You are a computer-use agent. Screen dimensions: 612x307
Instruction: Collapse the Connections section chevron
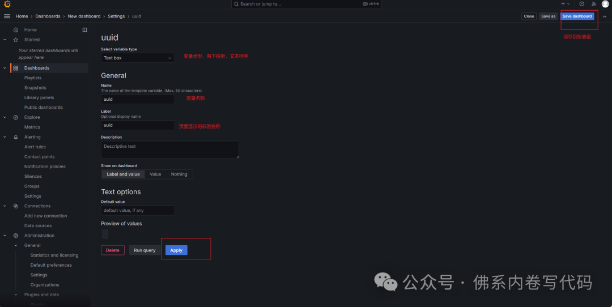[5, 206]
